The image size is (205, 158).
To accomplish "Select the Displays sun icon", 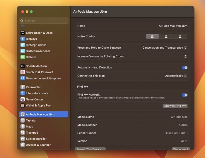I will (x=23, y=39).
